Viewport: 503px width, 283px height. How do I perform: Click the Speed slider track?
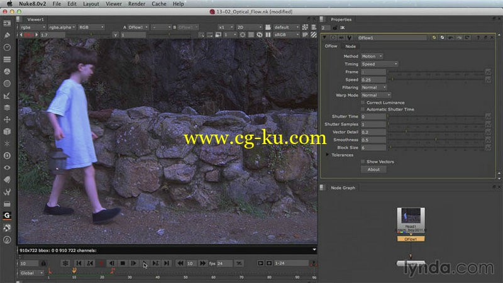click(x=436, y=79)
